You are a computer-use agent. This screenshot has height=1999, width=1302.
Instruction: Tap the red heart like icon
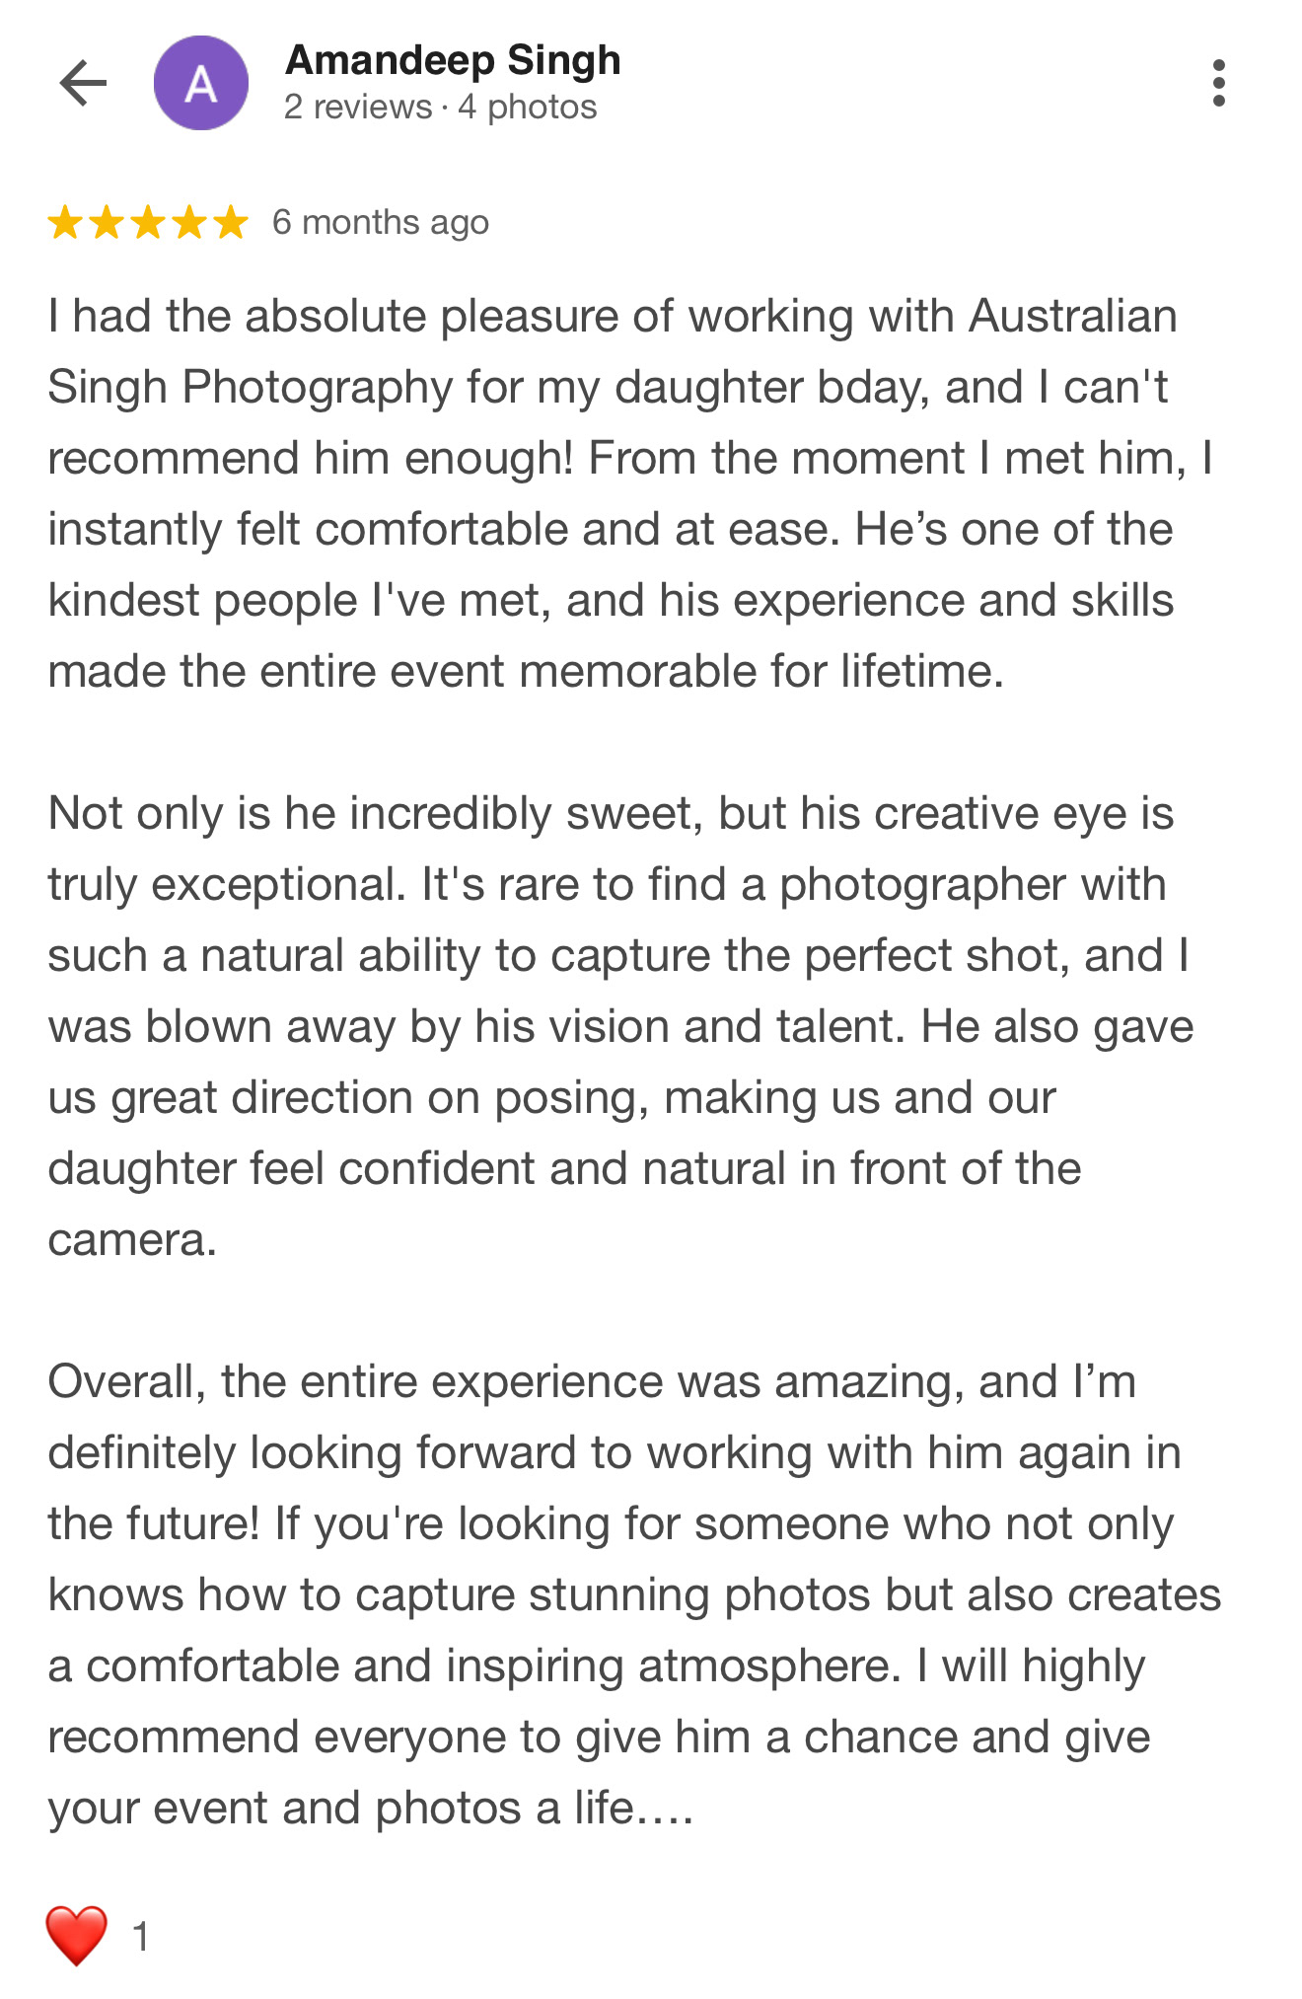click(77, 1936)
